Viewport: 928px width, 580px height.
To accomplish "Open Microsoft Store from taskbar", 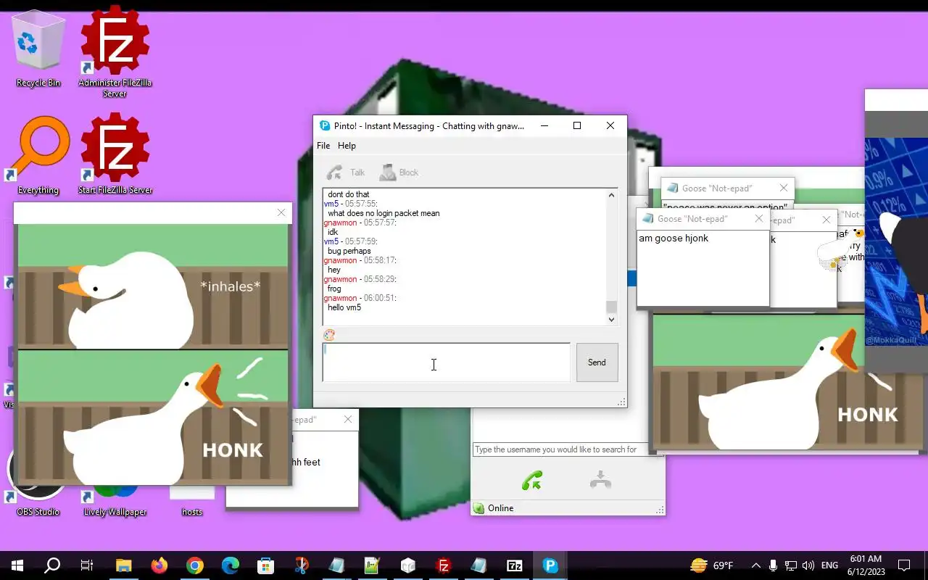I will [265, 565].
